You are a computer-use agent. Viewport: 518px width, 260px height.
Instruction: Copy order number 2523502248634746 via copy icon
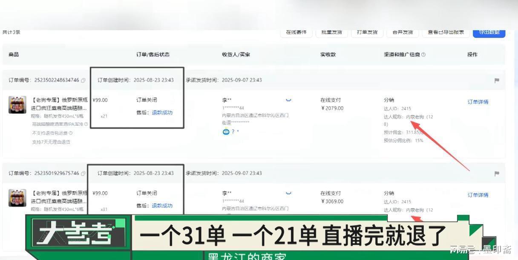tap(83, 80)
